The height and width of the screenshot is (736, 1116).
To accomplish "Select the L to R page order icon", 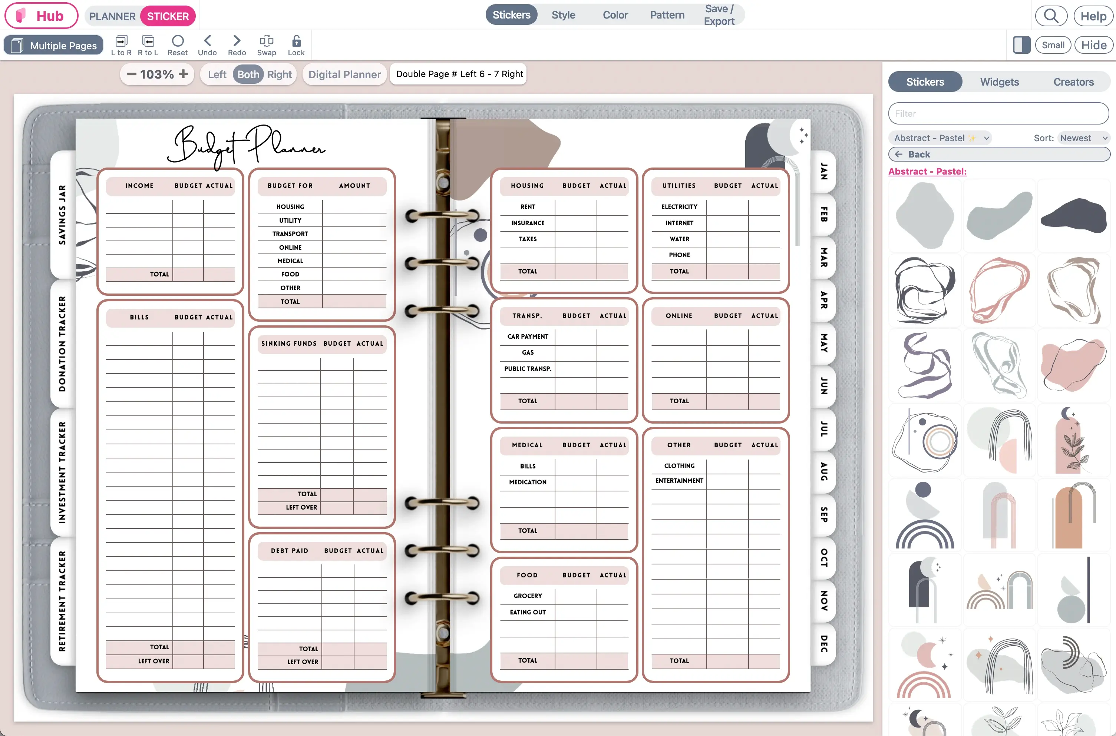I will click(x=121, y=44).
